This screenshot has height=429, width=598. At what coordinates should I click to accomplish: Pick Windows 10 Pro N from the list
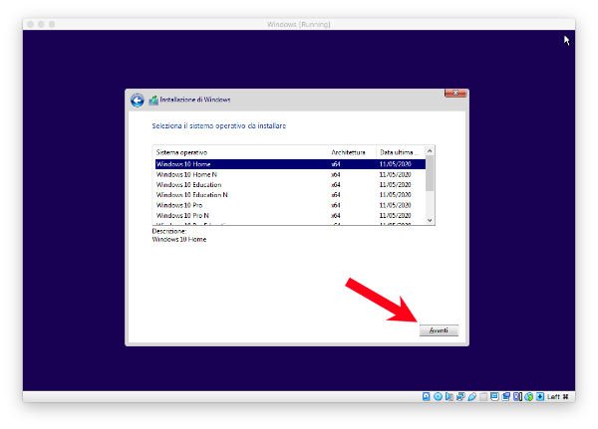[x=290, y=215]
